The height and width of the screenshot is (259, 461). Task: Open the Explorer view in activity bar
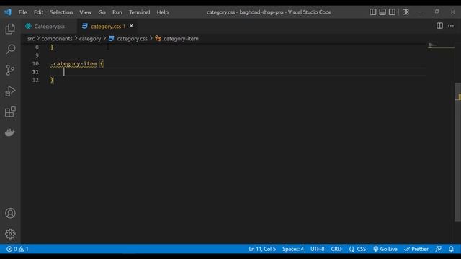tap(10, 29)
